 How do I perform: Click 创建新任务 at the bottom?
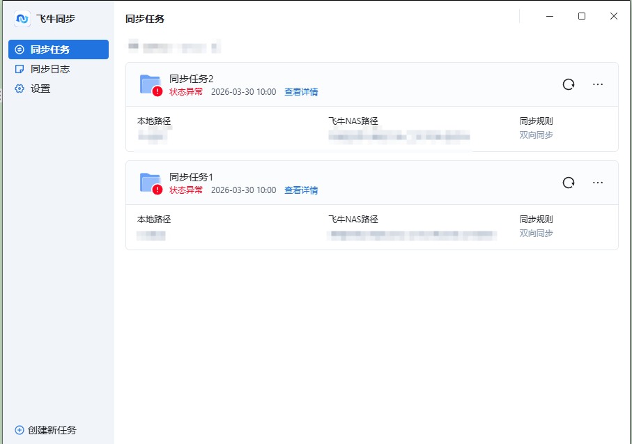tap(45, 430)
